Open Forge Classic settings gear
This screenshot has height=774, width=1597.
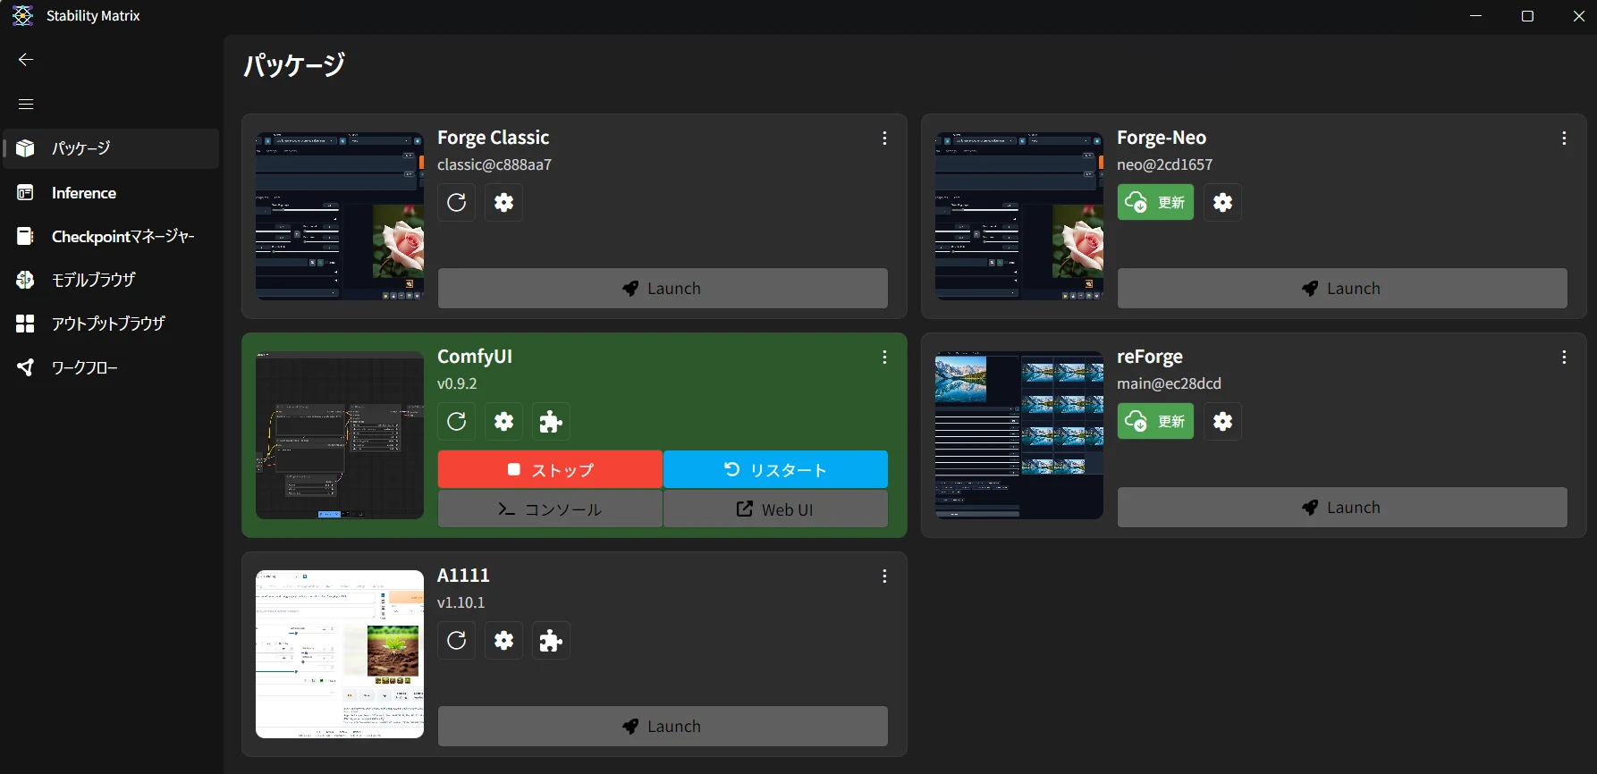[504, 203]
